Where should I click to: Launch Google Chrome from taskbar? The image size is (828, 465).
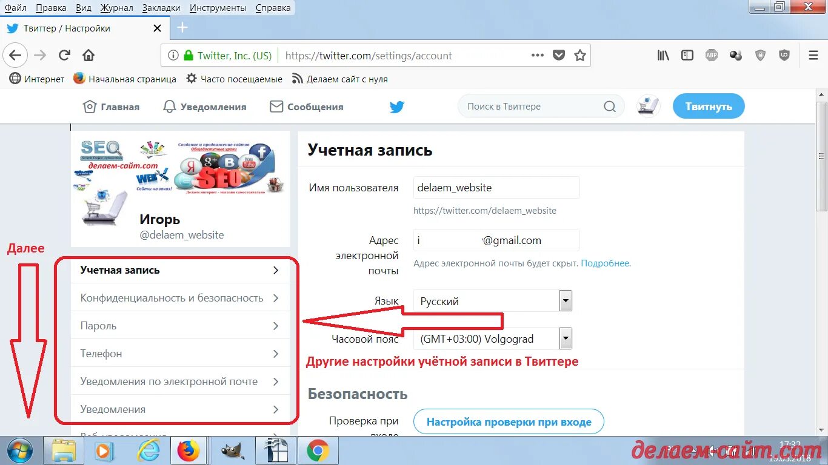(318, 450)
